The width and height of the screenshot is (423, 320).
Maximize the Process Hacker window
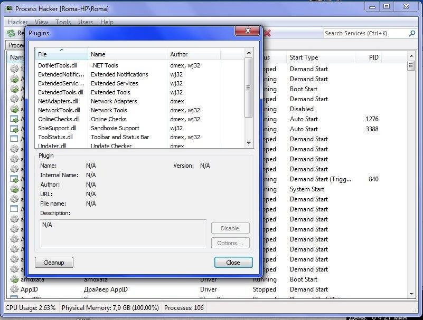click(x=387, y=6)
